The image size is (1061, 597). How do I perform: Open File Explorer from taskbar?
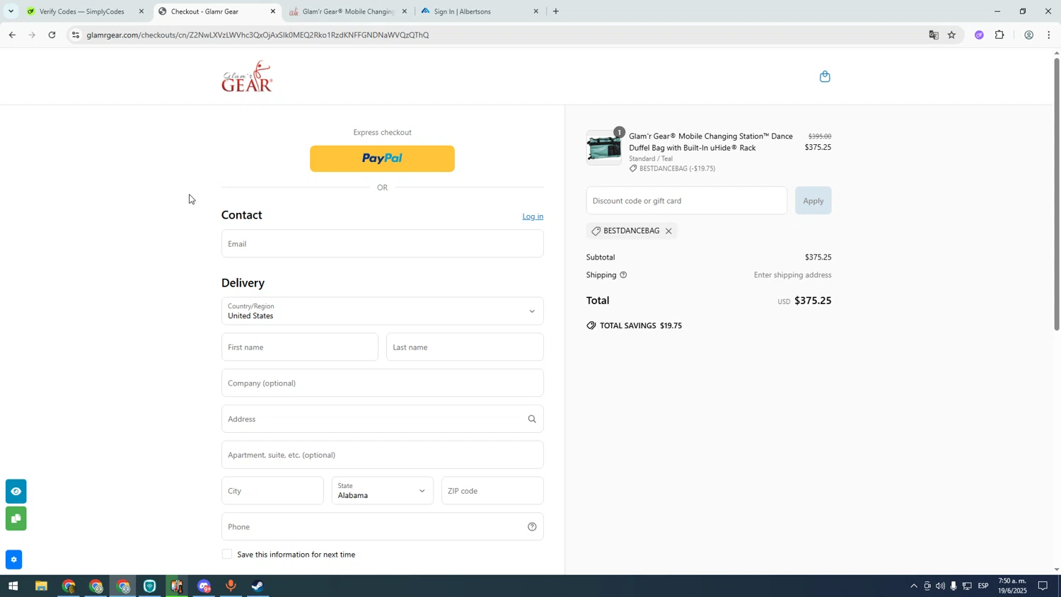pos(41,586)
